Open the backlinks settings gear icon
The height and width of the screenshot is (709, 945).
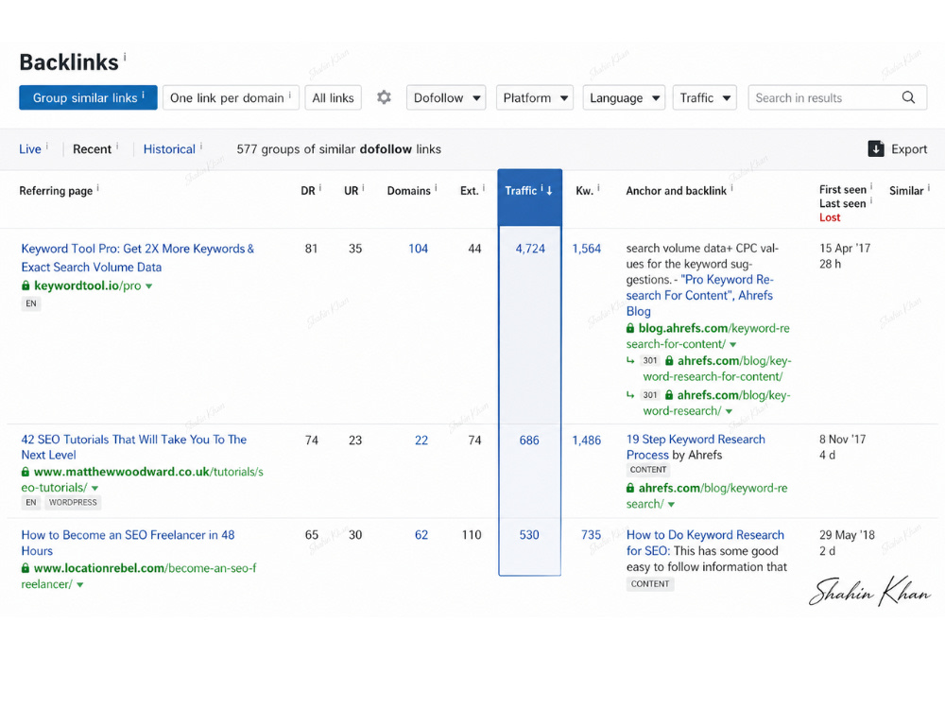(384, 97)
